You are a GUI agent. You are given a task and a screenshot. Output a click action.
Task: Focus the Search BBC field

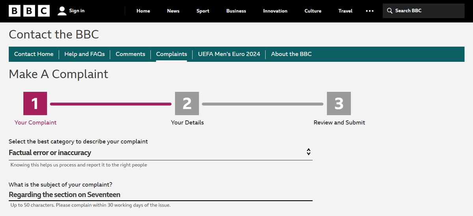tap(423, 11)
